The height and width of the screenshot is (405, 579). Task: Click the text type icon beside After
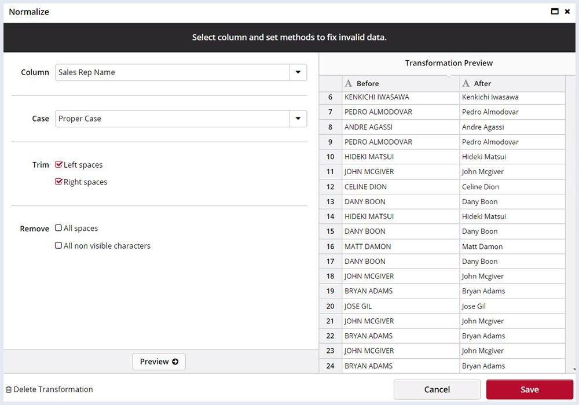(466, 83)
